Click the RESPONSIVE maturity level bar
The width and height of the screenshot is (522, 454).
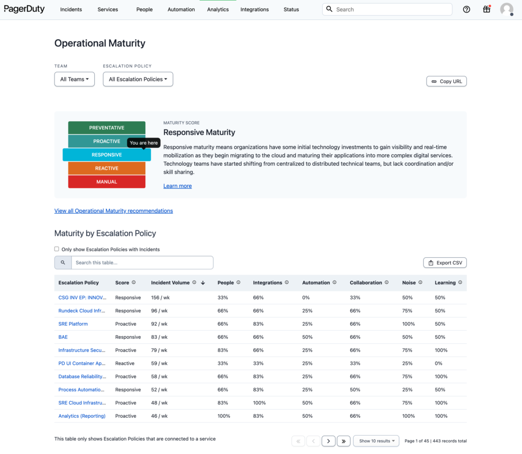pos(107,154)
